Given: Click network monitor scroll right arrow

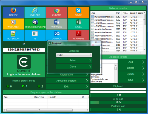Looking at the screenshot, I should point(141,53).
